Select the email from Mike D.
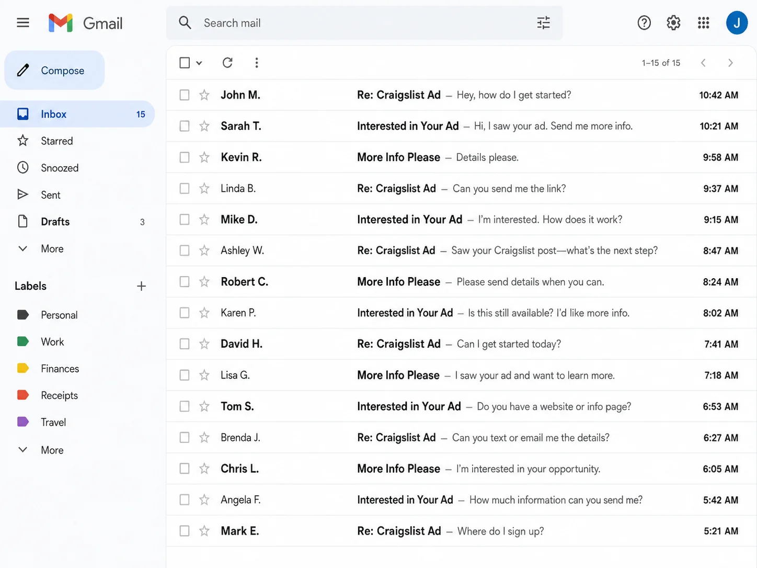757x568 pixels. [185, 219]
